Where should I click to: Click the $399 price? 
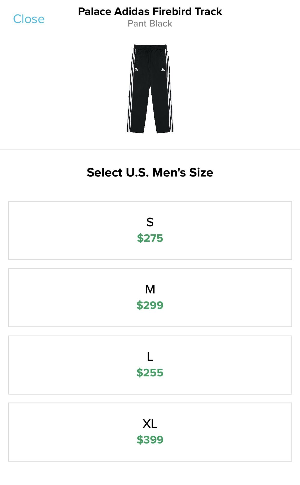[x=150, y=440]
